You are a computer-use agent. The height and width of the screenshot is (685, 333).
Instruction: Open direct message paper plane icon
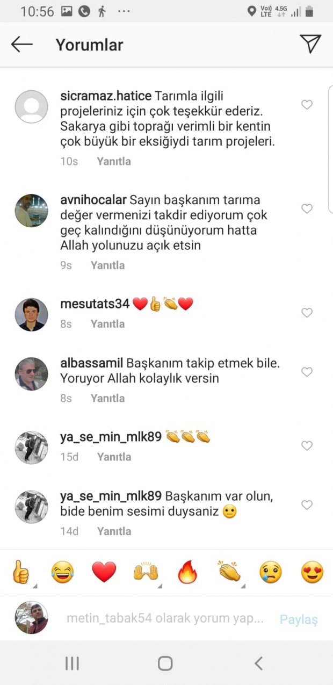[310, 44]
